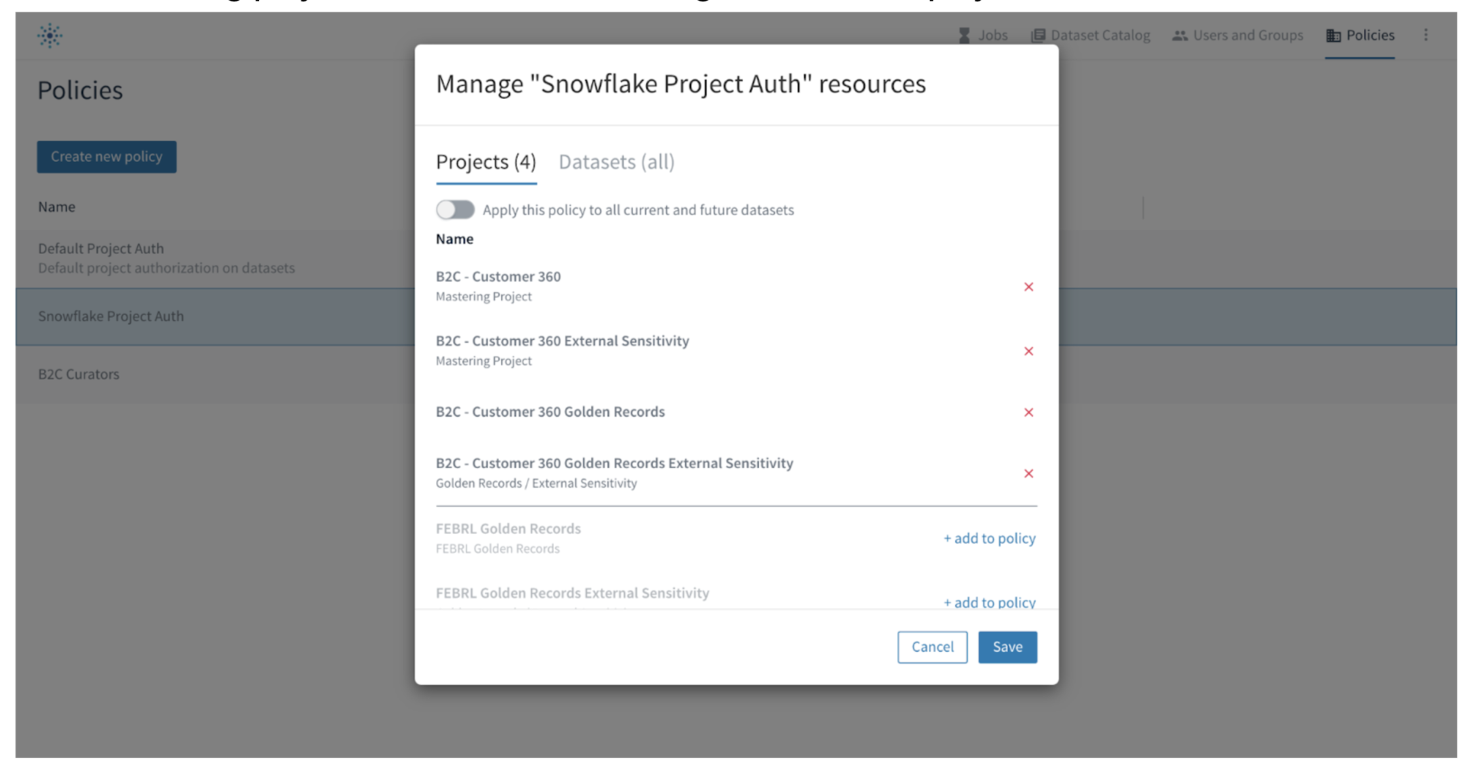Cancel the resource changes
The height and width of the screenshot is (767, 1471).
tap(932, 646)
